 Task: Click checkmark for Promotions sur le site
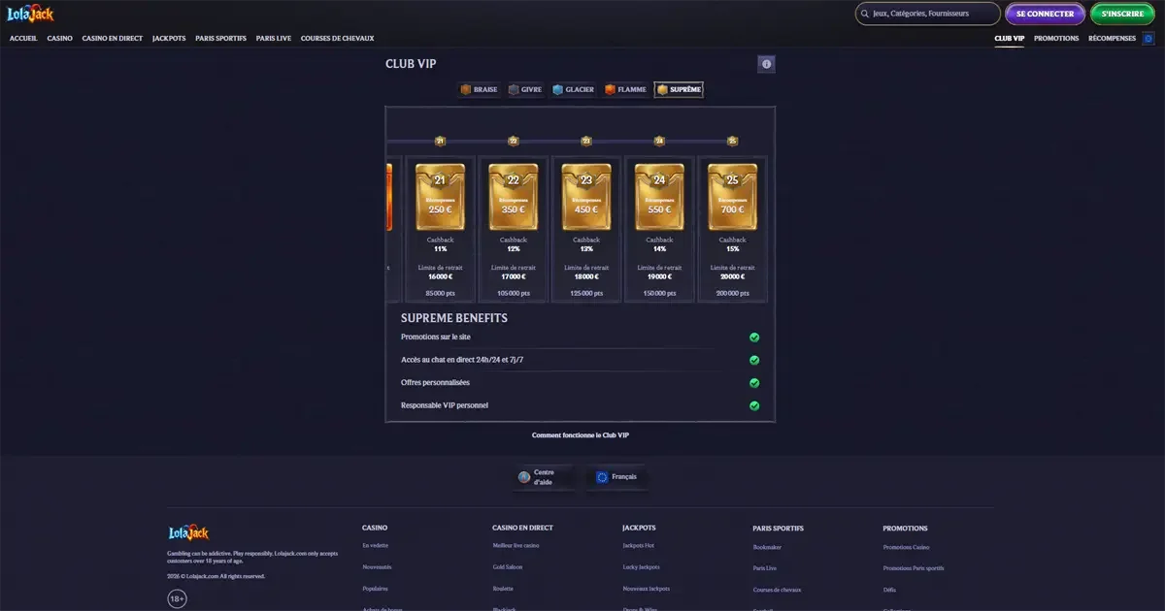point(754,338)
